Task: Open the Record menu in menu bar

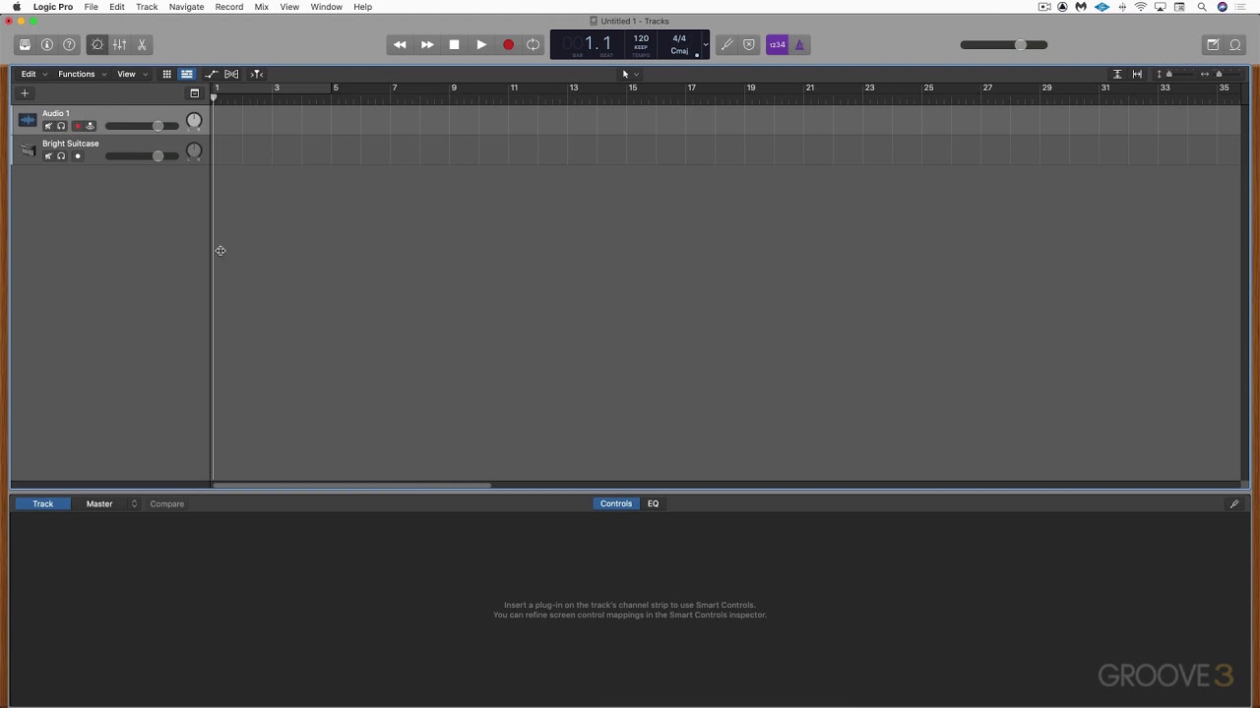Action: coord(229,7)
